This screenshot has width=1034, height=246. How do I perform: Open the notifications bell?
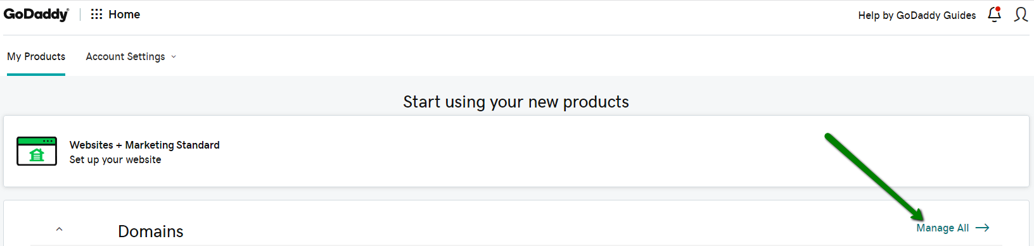[995, 15]
